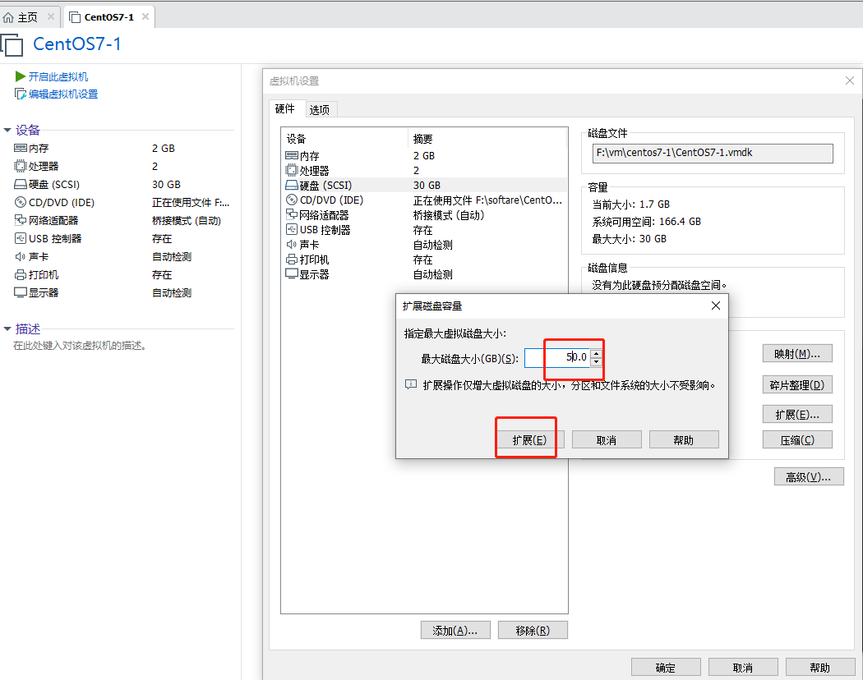The width and height of the screenshot is (863, 680).
Task: Click the 声卡 speaker icon in left device list
Action: click(x=21, y=256)
